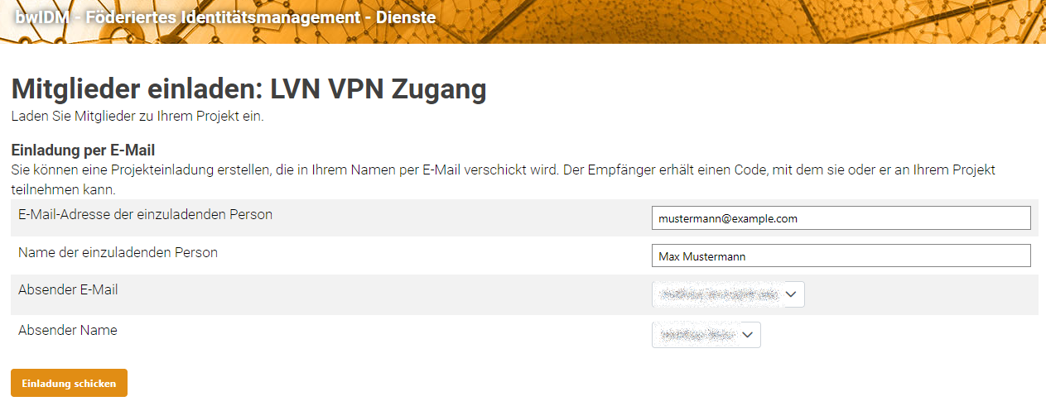The height and width of the screenshot is (406, 1046).
Task: Click the 'Name der einzuladenden Person' label
Action: (x=118, y=252)
